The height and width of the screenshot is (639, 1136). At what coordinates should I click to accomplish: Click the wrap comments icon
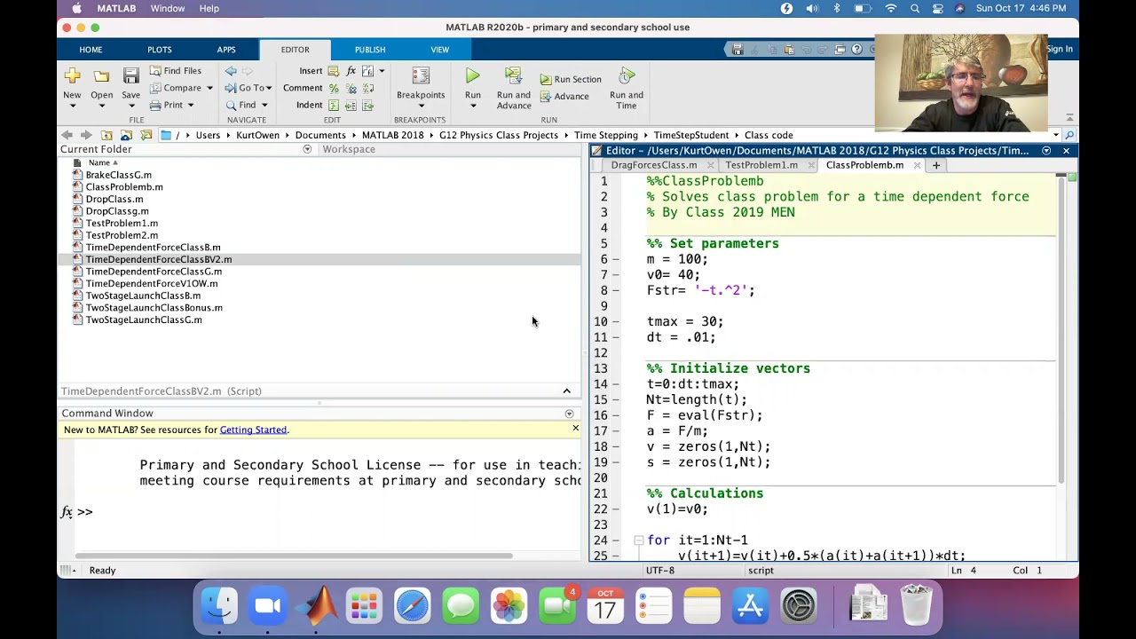click(368, 88)
